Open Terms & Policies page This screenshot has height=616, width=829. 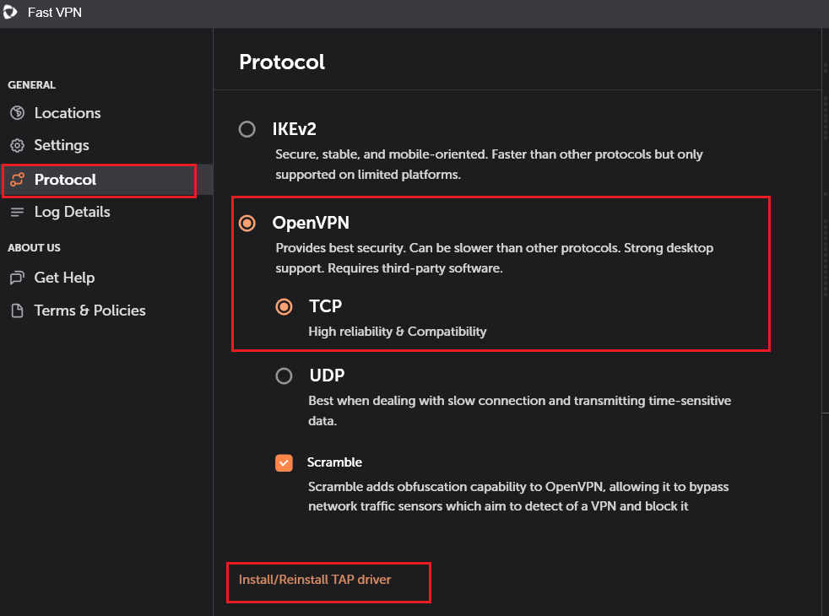89,311
